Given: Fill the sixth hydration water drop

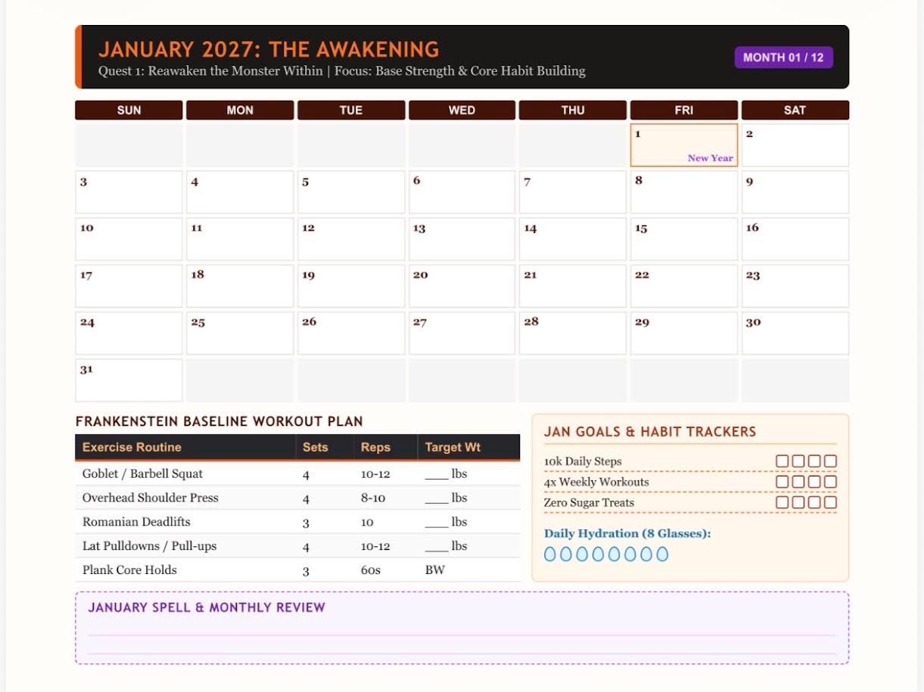Looking at the screenshot, I should click(630, 554).
